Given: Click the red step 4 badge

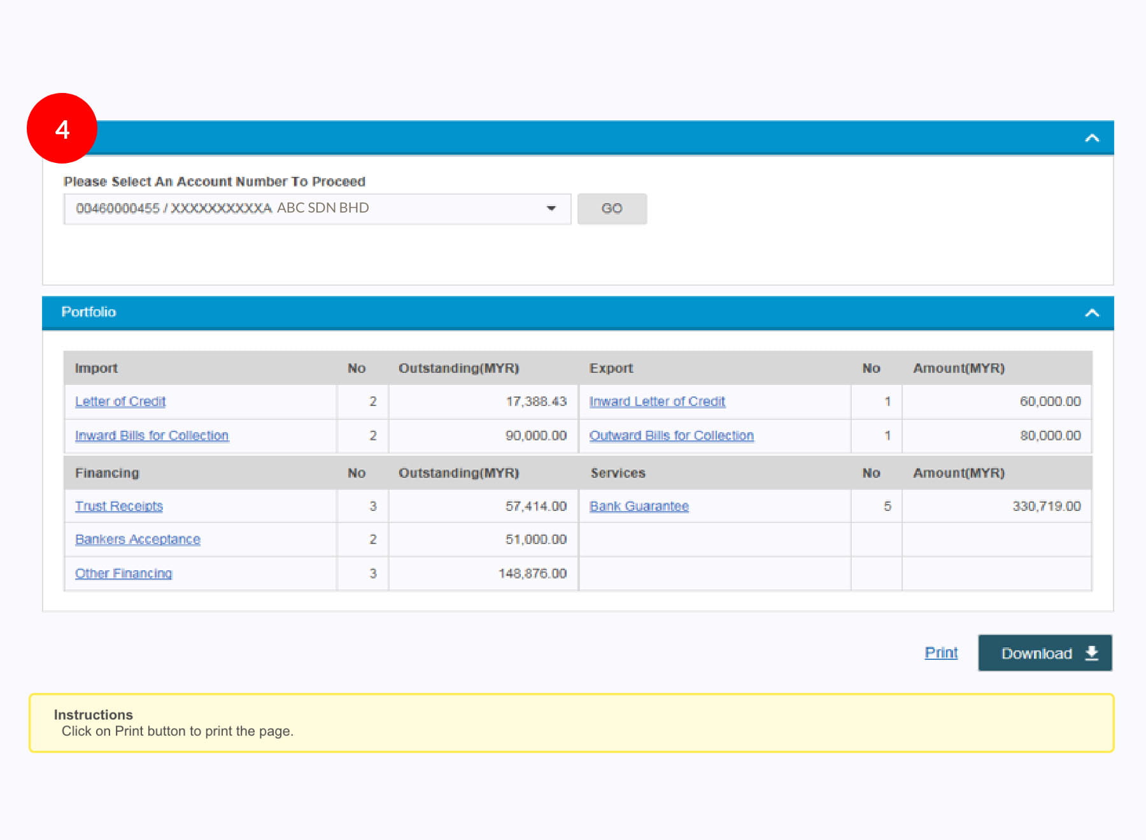Looking at the screenshot, I should click(62, 129).
